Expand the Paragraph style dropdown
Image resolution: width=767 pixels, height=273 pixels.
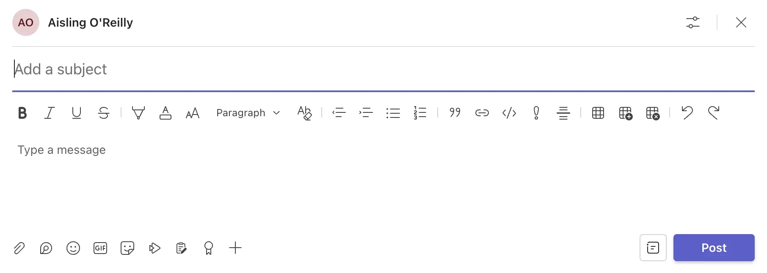[248, 113]
